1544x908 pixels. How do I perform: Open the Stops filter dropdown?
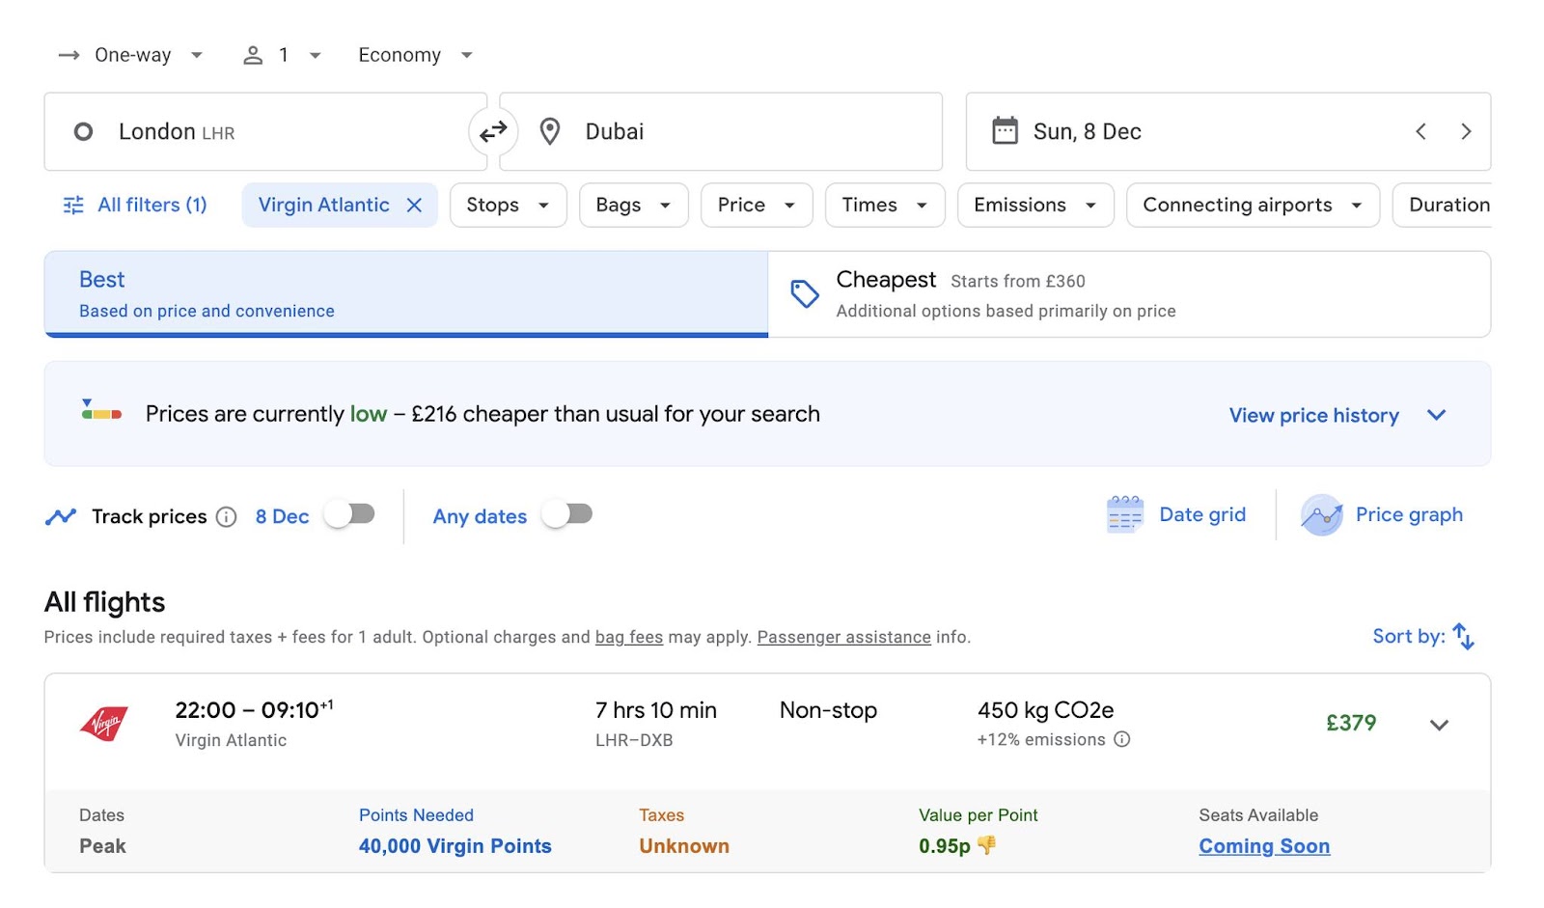point(508,205)
